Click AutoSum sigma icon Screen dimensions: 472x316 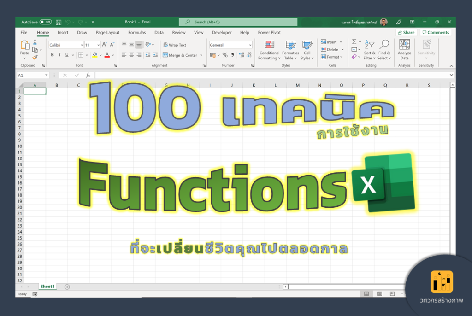354,42
